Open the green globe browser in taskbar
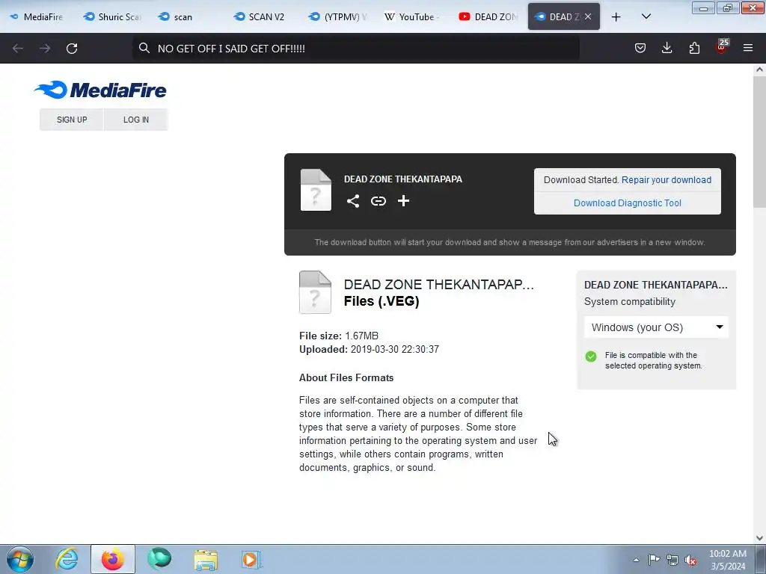Viewport: 766px width, 574px height. coord(159,559)
